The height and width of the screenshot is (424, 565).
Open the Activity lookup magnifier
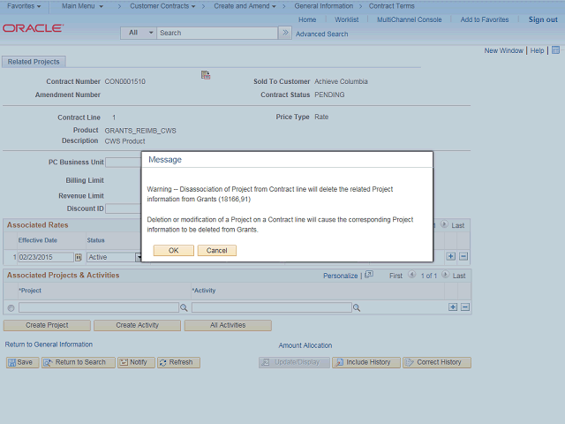[357, 307]
